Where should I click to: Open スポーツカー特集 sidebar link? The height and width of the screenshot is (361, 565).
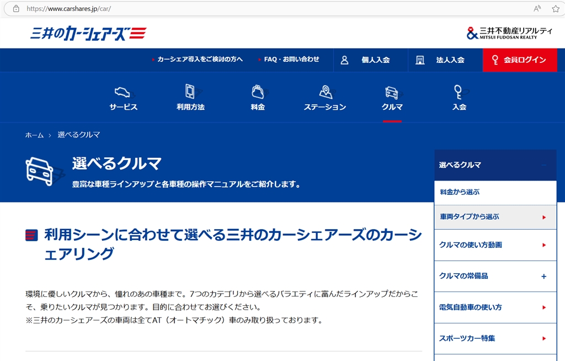495,338
